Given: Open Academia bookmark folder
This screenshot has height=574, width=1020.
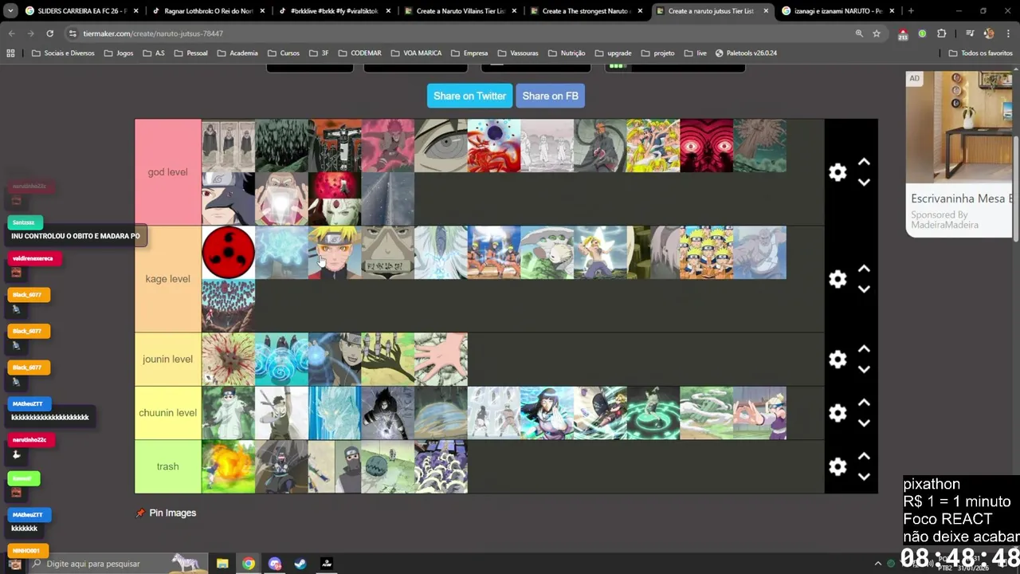Looking at the screenshot, I should tap(237, 53).
